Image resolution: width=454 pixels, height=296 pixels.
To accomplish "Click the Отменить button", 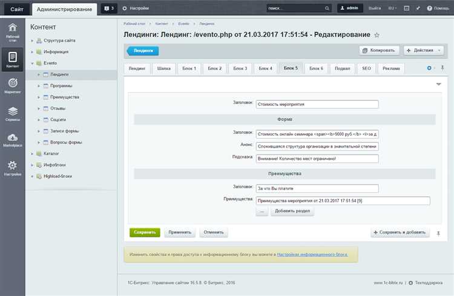I will [214, 232].
